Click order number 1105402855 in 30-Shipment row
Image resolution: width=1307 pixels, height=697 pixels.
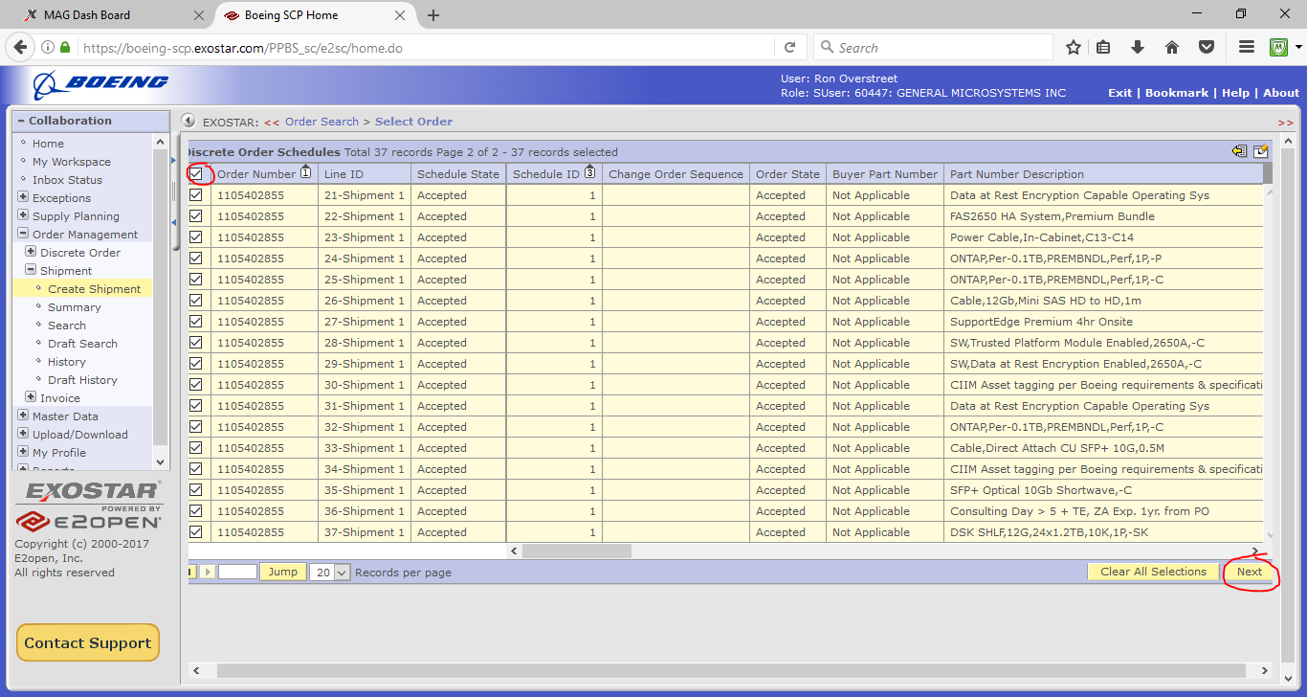tap(251, 385)
